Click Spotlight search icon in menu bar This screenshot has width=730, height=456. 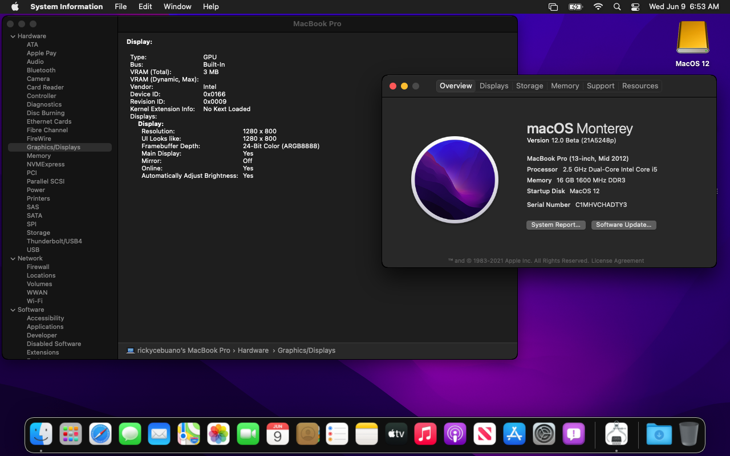point(617,7)
